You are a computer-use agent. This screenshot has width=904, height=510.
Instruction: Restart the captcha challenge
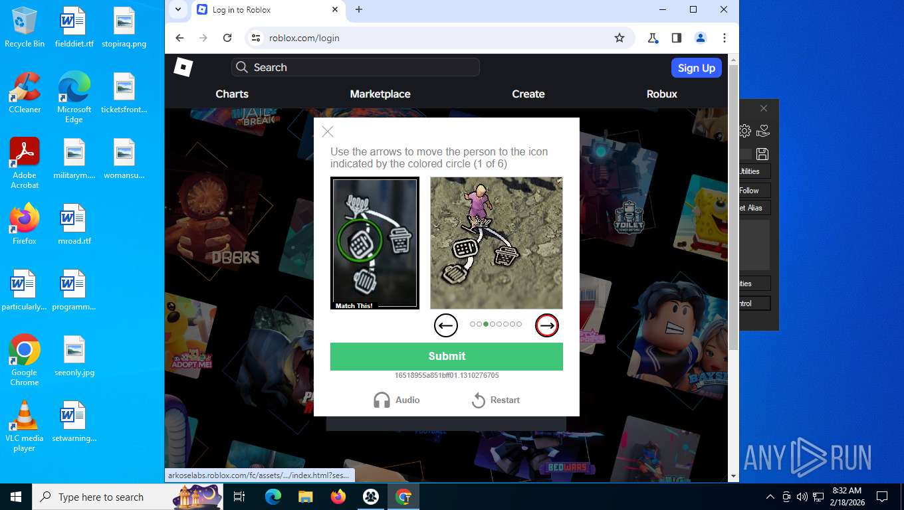click(x=495, y=400)
